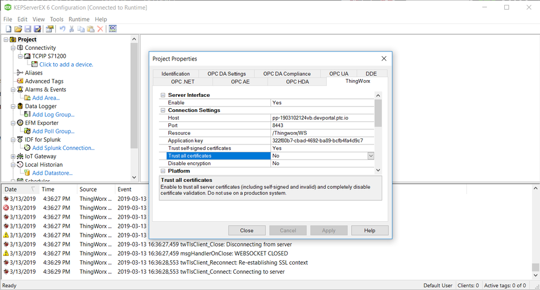Expand the IoT Gateway tree node
Viewport: 540px width, 290px height.
(x=13, y=156)
